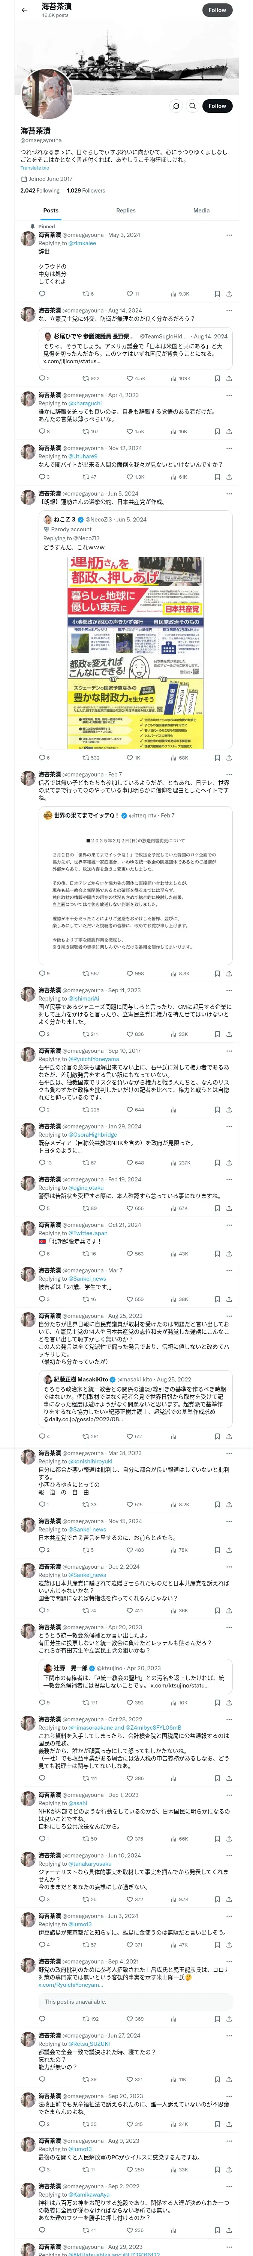The width and height of the screenshot is (253, 2256).
Task: Toggle bookmark on the Feb 19, 2024 post
Action: [217, 1208]
